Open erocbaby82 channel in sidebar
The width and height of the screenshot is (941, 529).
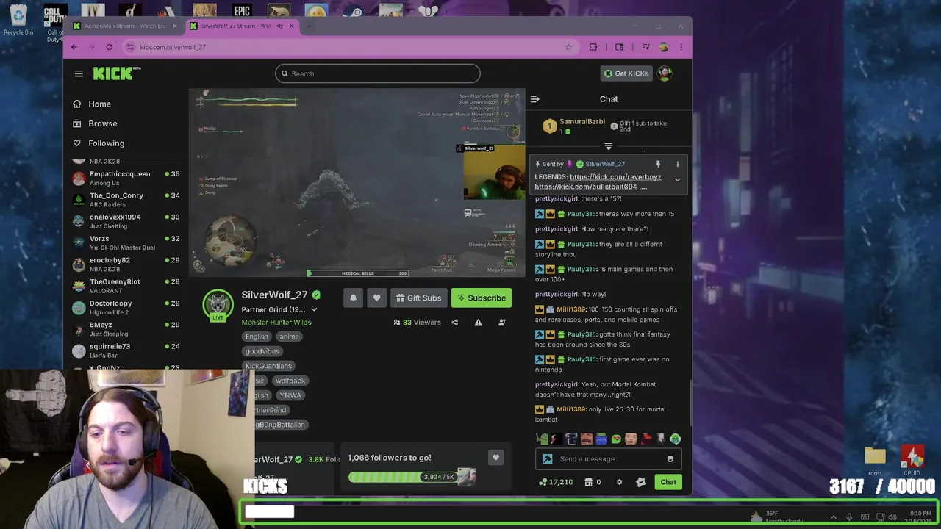(126, 264)
